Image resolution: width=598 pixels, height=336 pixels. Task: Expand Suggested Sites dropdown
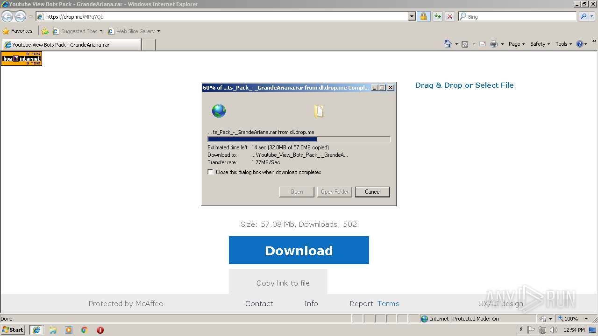101,31
